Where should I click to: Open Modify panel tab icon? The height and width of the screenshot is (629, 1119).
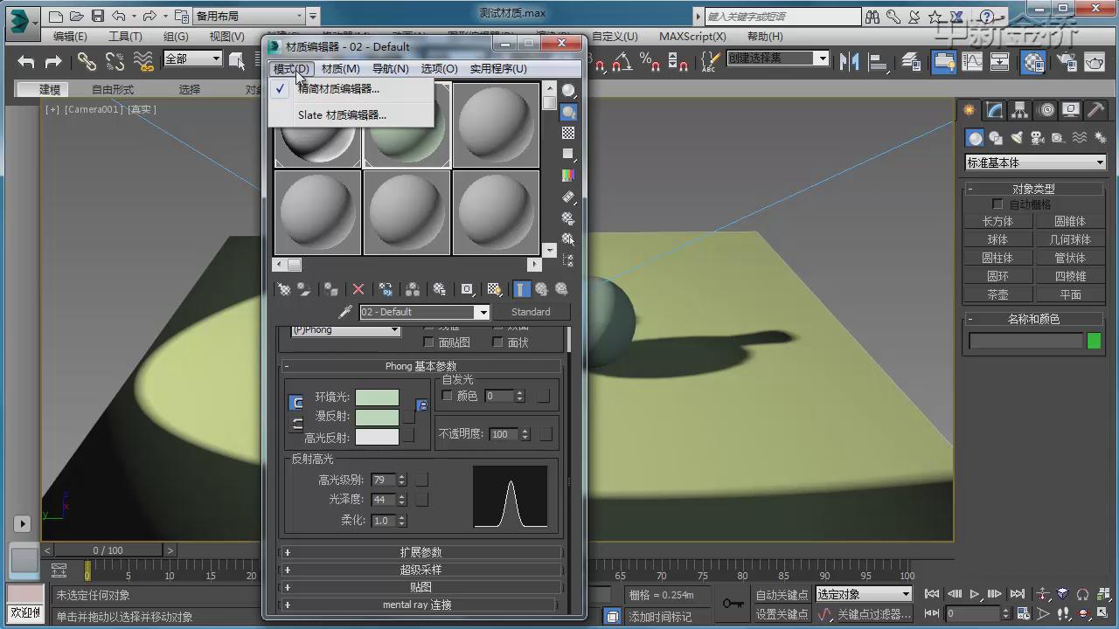995,110
